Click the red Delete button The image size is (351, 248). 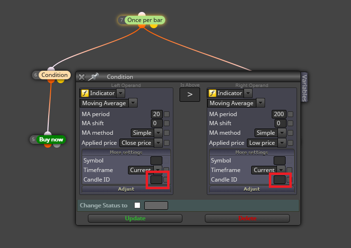pyautogui.click(x=247, y=218)
